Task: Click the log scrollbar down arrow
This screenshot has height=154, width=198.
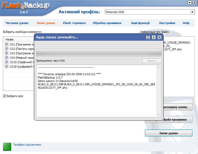Action: tap(159, 115)
